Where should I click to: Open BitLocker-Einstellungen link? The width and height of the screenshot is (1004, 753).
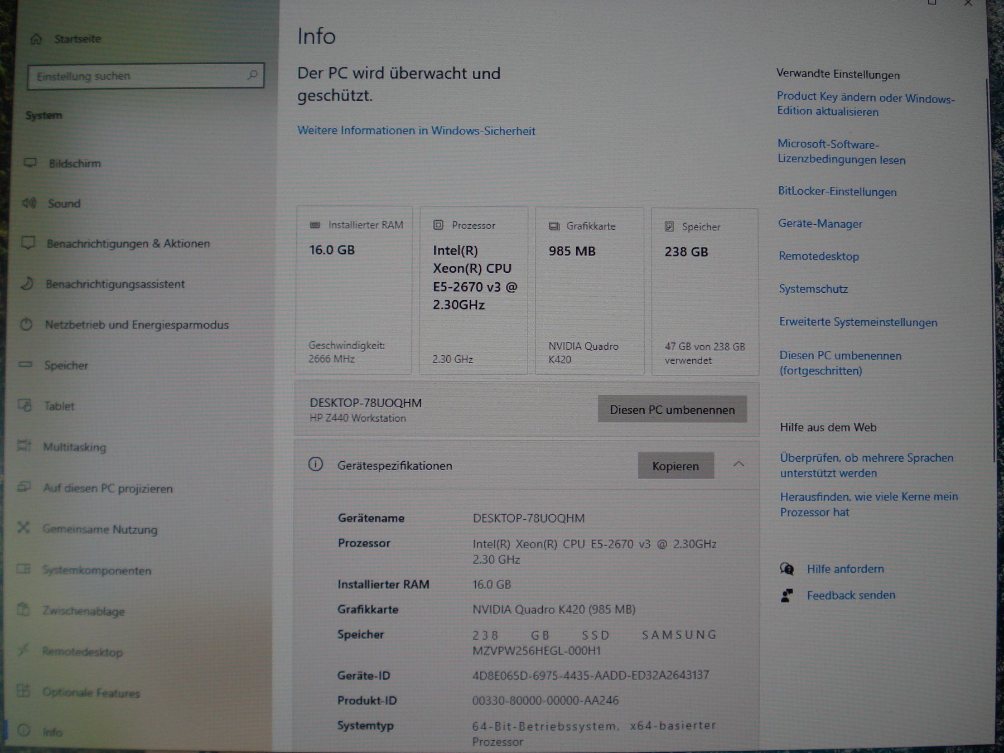click(x=837, y=191)
